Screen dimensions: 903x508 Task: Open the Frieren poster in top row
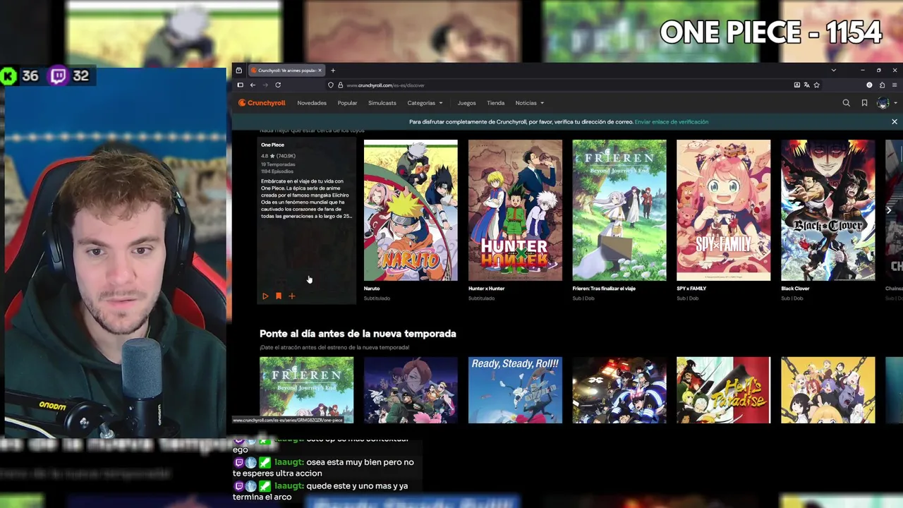(x=619, y=210)
